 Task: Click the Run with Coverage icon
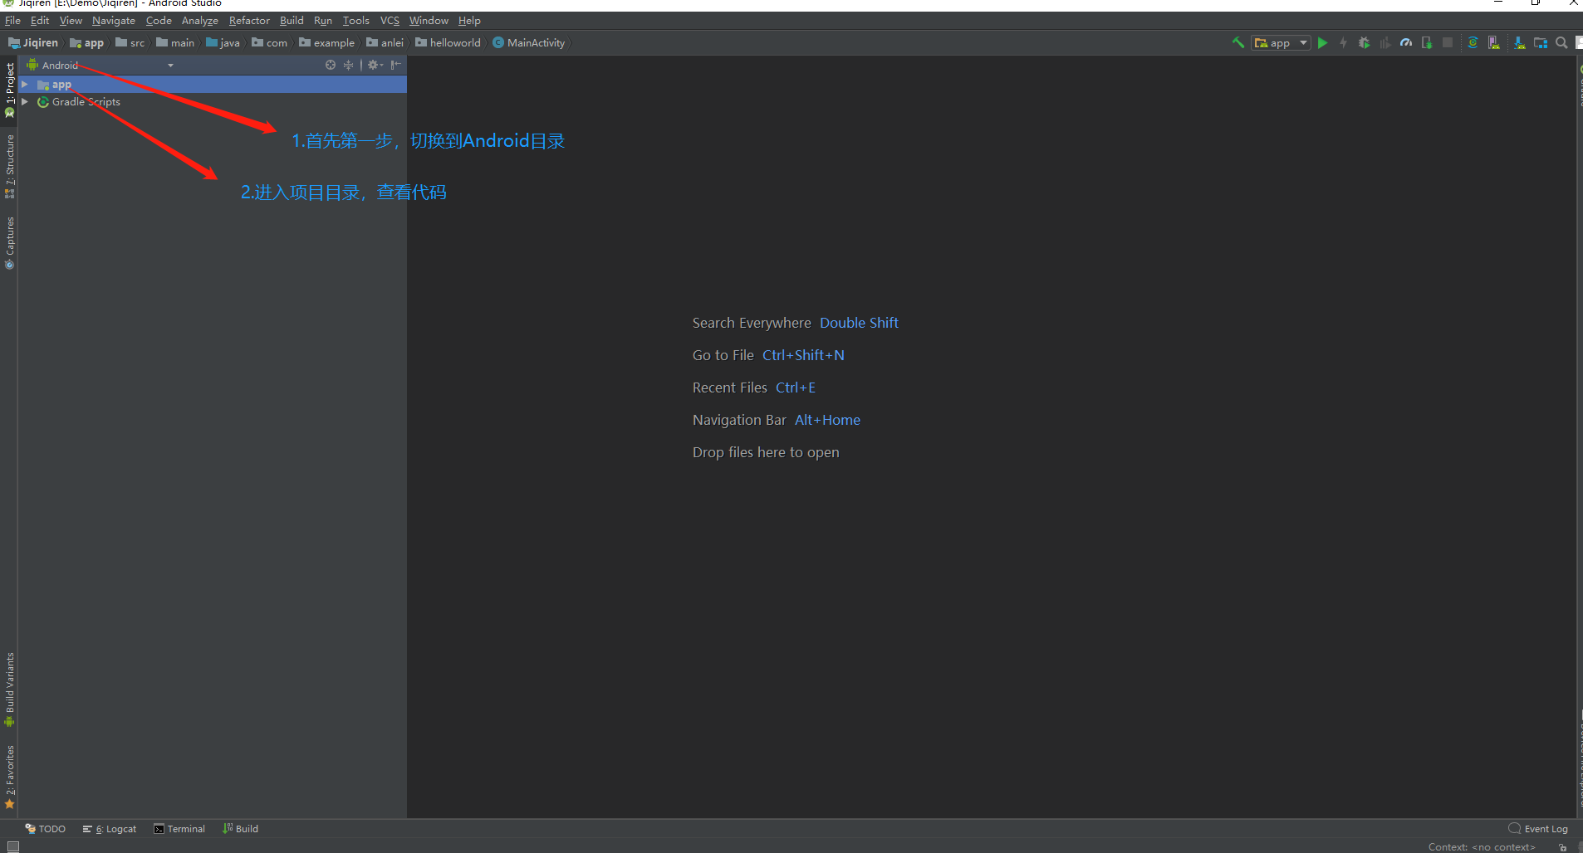[1385, 42]
